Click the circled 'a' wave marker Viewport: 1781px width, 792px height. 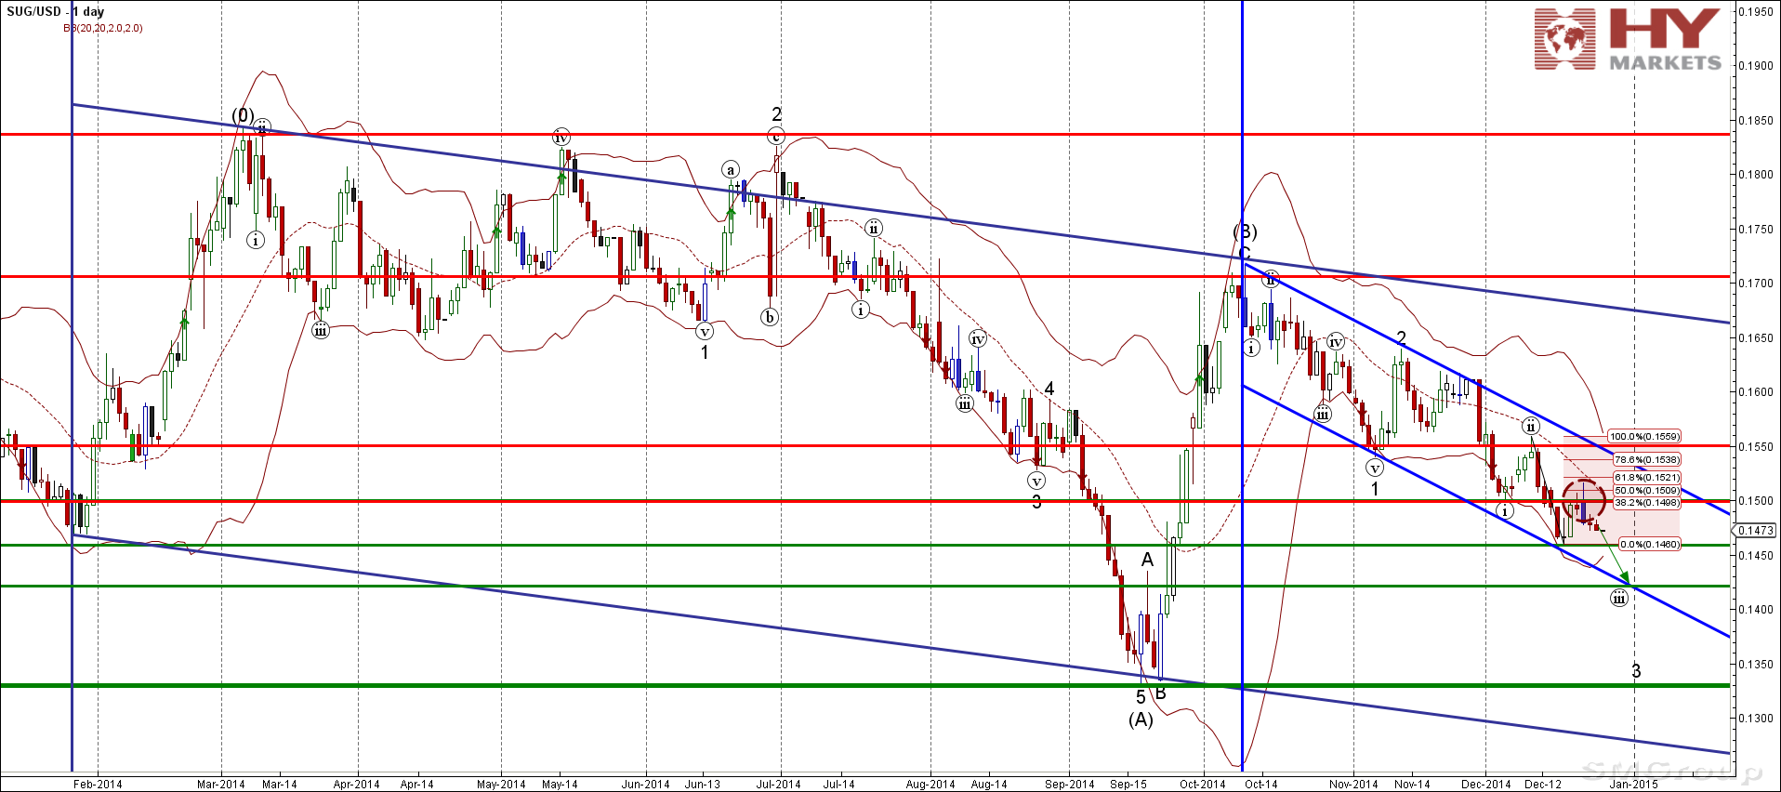click(731, 169)
